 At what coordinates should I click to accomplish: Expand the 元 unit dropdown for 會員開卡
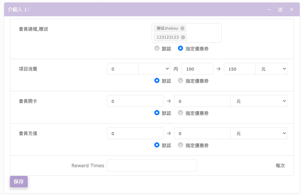coord(259,101)
